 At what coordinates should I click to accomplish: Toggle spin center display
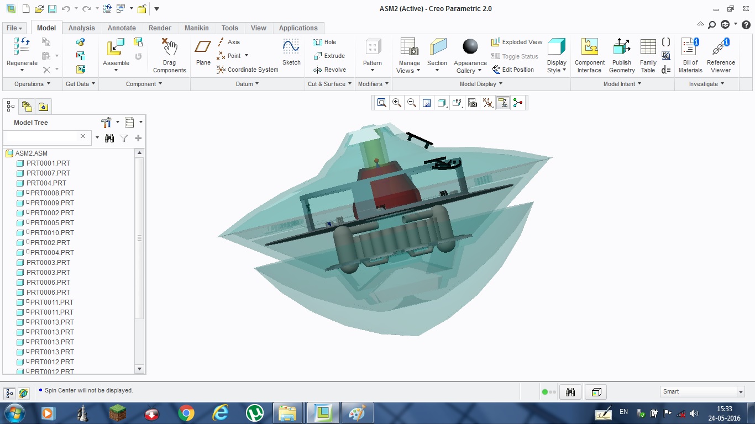(x=518, y=103)
